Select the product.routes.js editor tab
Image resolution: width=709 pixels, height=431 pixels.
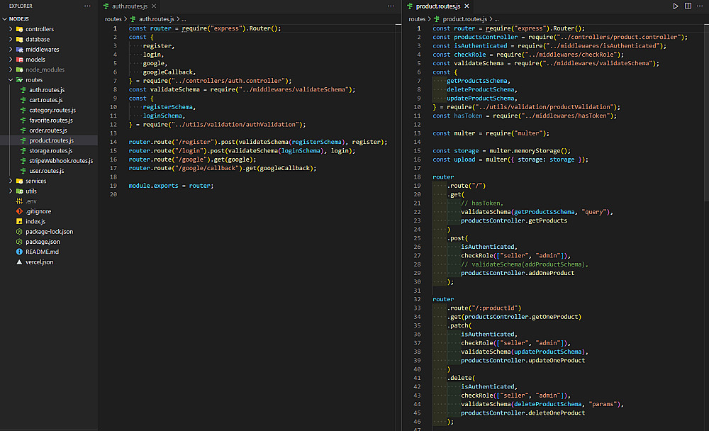(x=437, y=6)
